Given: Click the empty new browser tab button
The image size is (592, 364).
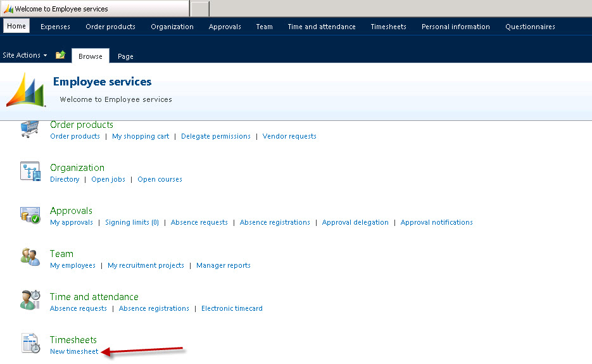Looking at the screenshot, I should 199,9.
